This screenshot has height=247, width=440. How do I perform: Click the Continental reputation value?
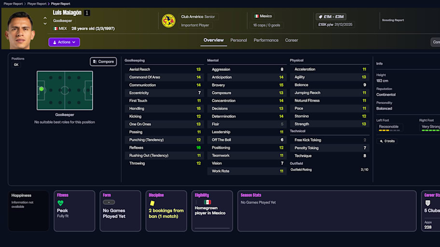386,95
